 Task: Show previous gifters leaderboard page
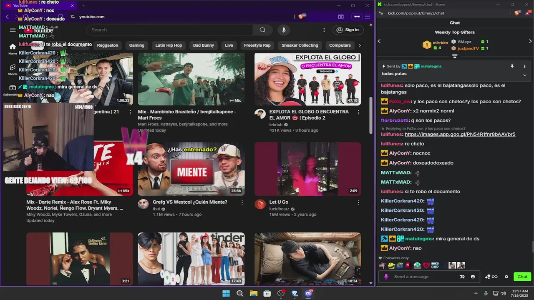[x=379, y=41]
